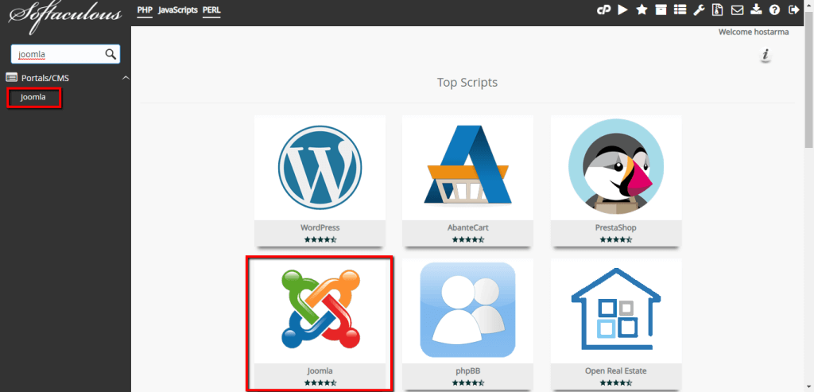Select Joomla in the sidebar results
The height and width of the screenshot is (392, 814).
33,97
